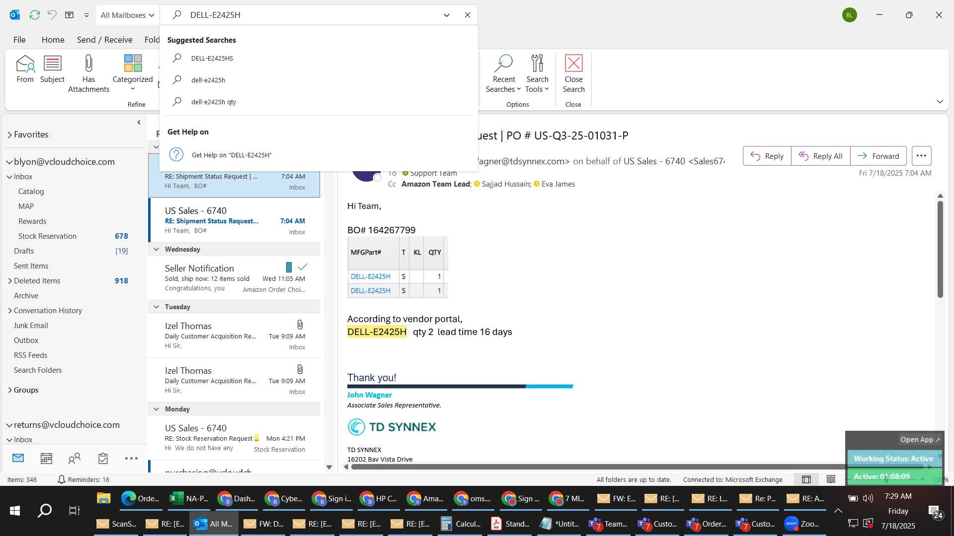
Task: Open Windows taskbar search
Action: click(45, 510)
